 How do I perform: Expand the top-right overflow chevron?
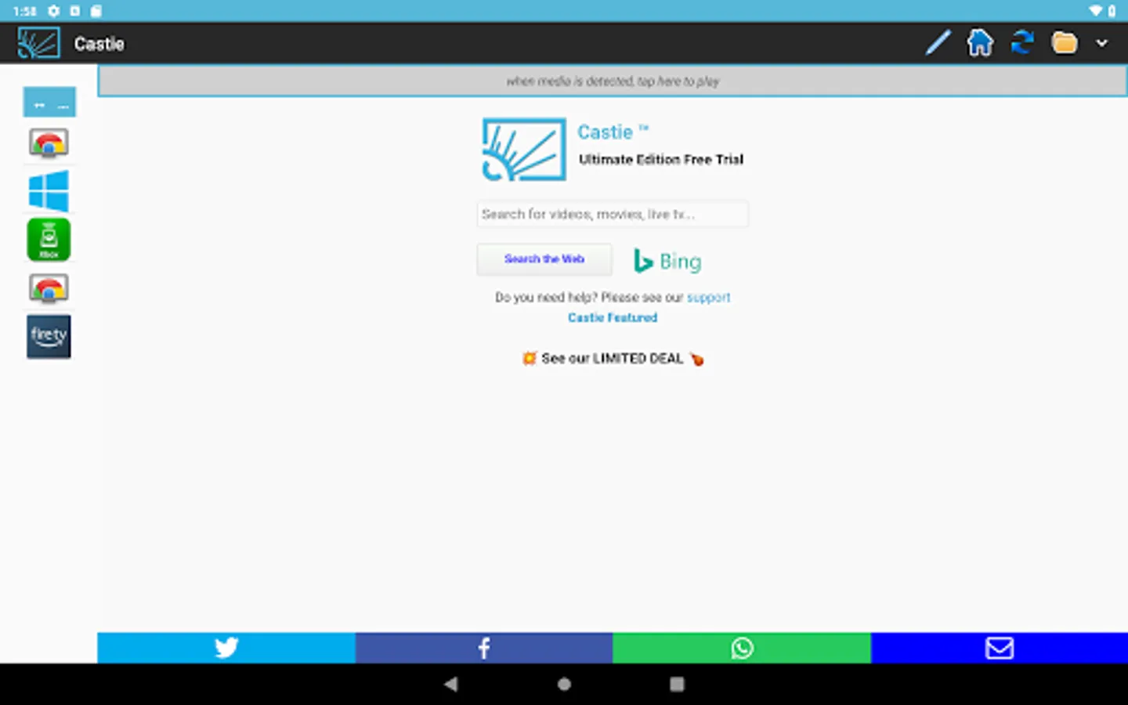(x=1102, y=43)
